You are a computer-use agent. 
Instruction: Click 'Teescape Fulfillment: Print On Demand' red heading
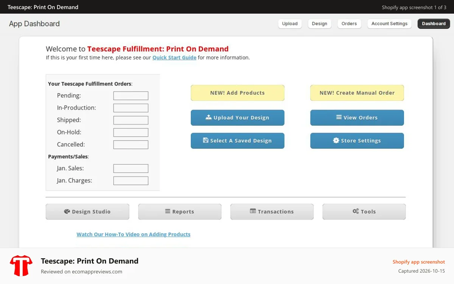158,49
